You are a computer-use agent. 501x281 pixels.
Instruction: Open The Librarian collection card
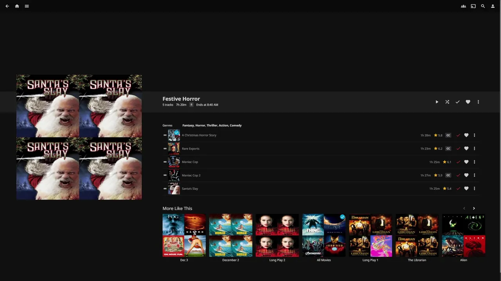tap(417, 235)
